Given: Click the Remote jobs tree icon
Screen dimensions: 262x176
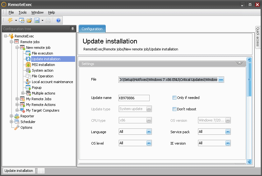Looking at the screenshot, I should click(17, 42).
